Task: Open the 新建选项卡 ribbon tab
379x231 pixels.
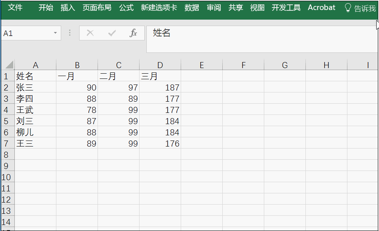Action: point(159,8)
